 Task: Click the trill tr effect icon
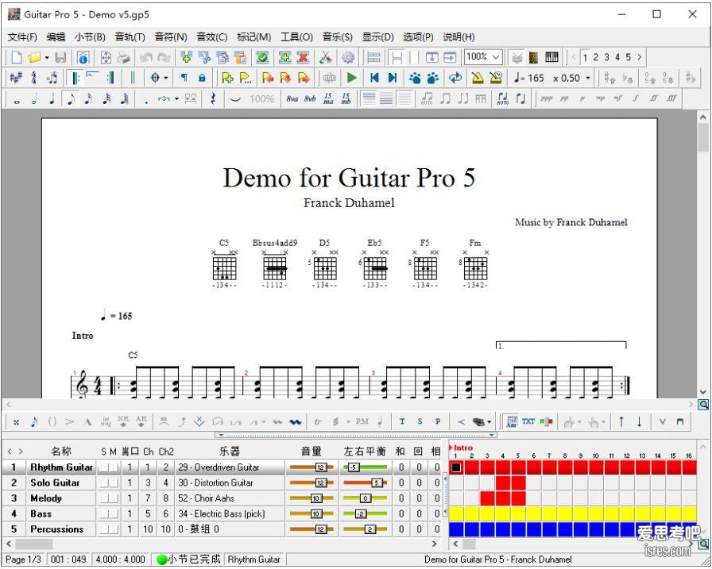coord(317,421)
